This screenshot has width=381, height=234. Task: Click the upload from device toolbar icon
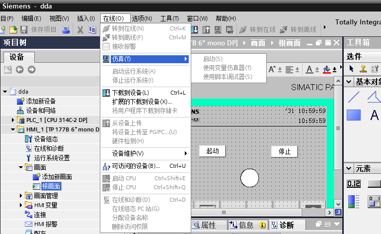206,29
